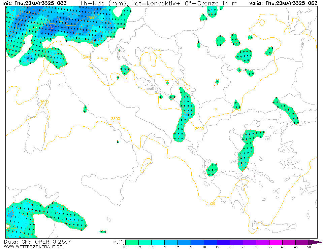Open the WWW.WETTERZENTRALE.DE source label
This screenshot has height=249, width=323.
click(x=33, y=247)
